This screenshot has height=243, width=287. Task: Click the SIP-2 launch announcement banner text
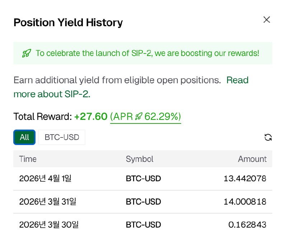coord(147,53)
